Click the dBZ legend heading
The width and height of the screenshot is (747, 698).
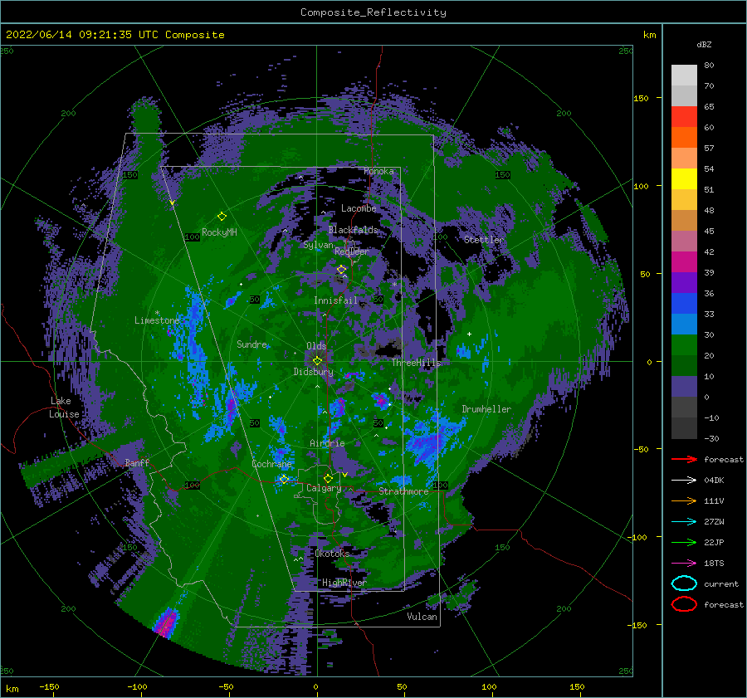(x=704, y=44)
